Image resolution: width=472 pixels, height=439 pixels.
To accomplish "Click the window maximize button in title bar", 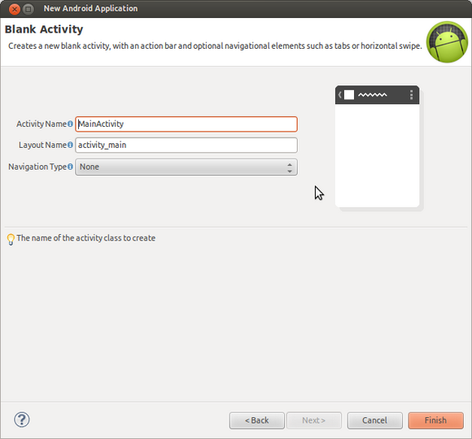I will point(28,9).
